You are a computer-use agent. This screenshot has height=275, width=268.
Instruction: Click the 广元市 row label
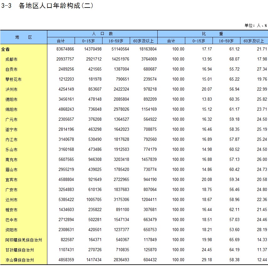[x=11, y=119]
